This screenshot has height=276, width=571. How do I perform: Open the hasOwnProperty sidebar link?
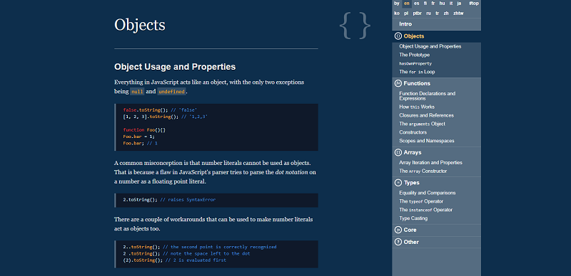(415, 63)
